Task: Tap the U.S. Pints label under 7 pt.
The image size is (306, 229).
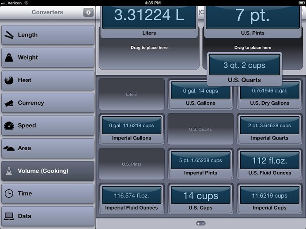Action: (253, 33)
